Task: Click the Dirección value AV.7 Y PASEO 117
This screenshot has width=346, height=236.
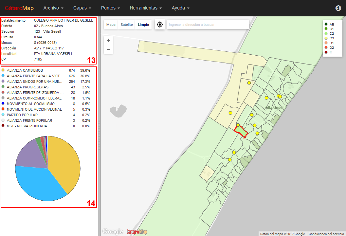Action: click(49, 48)
